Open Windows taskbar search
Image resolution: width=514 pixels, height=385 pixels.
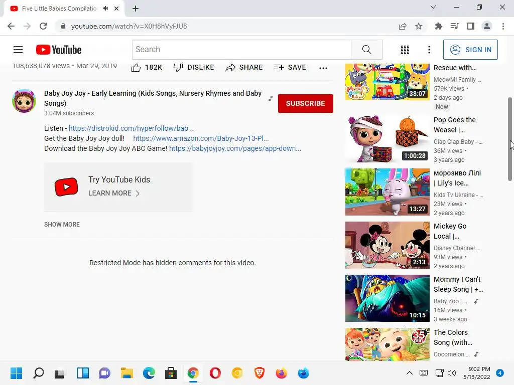(38, 373)
